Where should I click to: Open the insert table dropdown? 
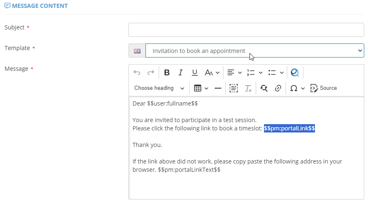tap(201, 88)
